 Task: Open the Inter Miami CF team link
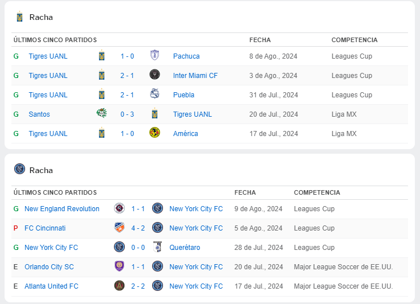click(x=195, y=76)
